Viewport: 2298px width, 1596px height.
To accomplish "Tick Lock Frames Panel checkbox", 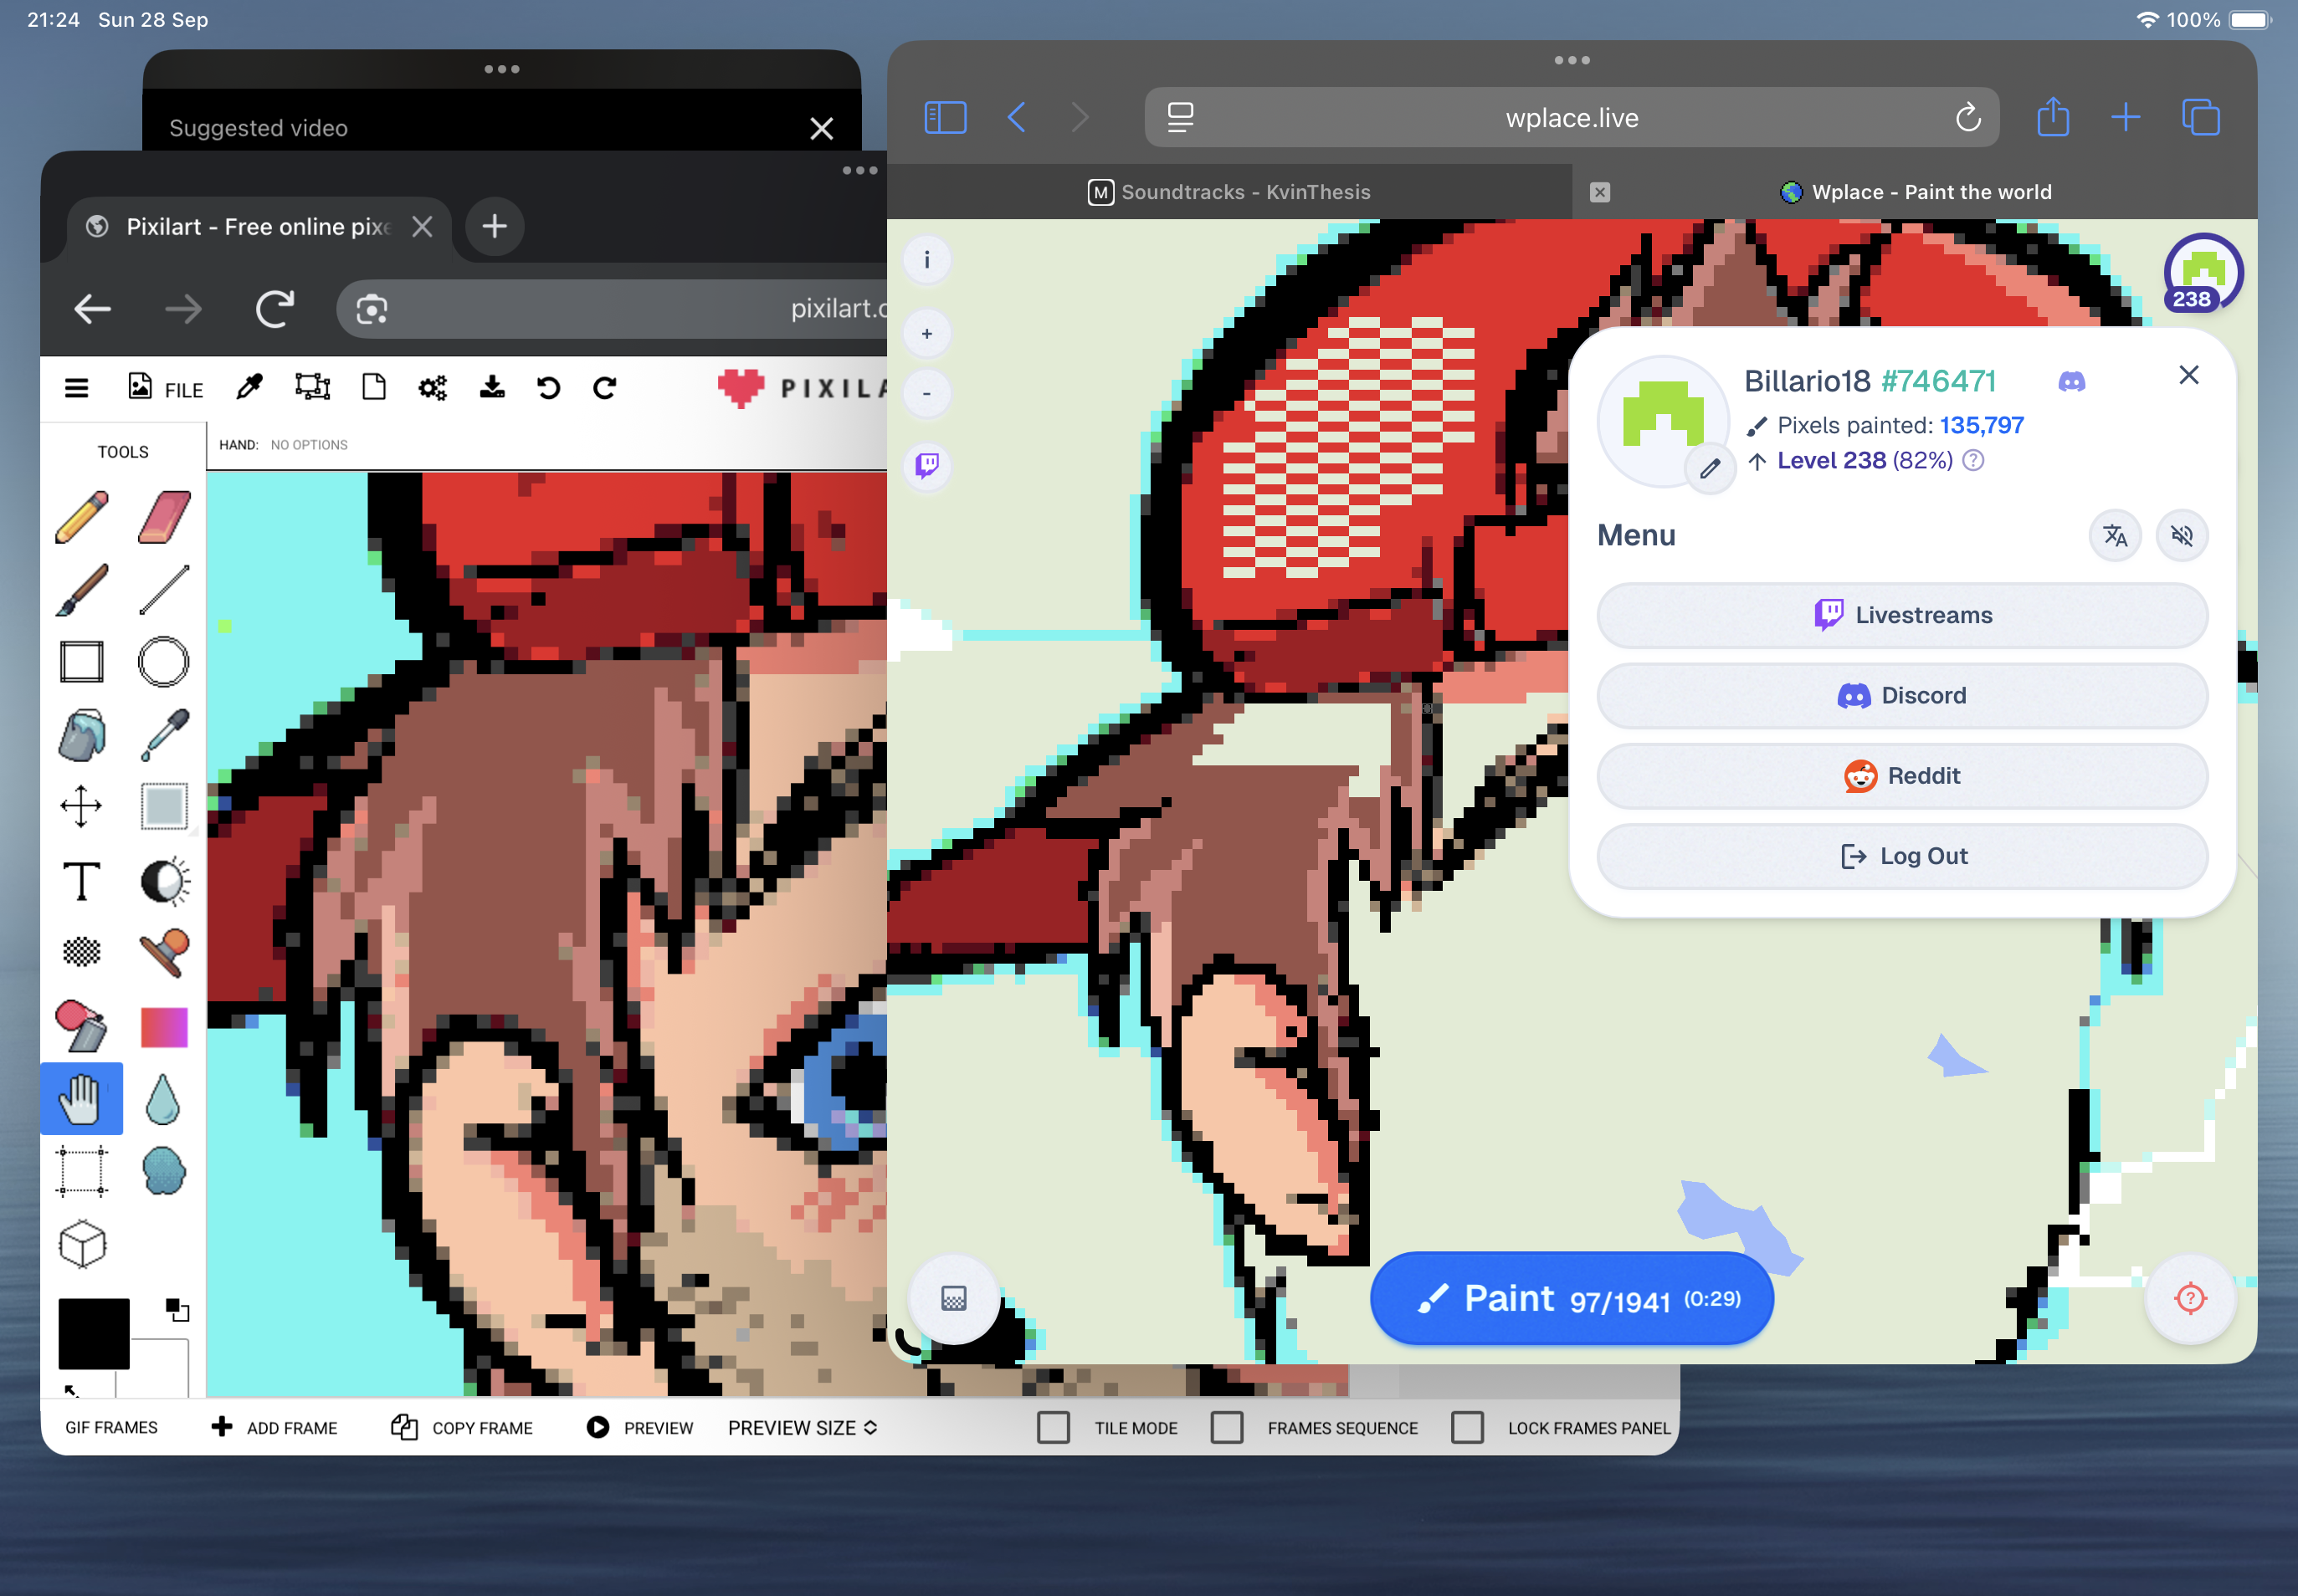I will pos(1467,1427).
